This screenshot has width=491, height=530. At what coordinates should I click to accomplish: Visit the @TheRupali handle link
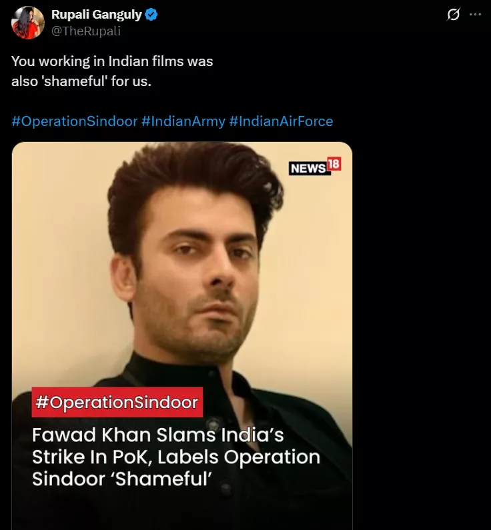point(86,31)
